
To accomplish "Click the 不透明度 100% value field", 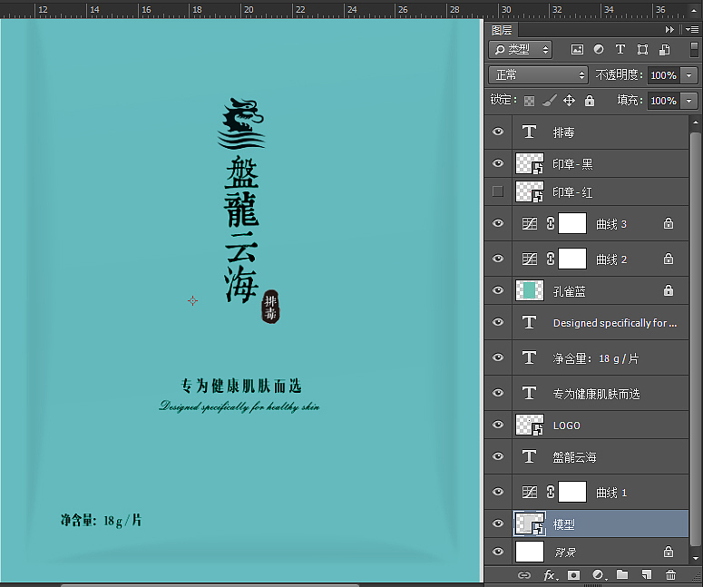I will pyautogui.click(x=664, y=75).
